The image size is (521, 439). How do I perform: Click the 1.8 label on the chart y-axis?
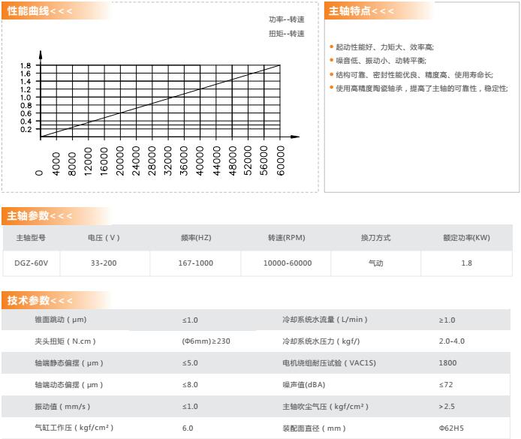tap(26, 65)
